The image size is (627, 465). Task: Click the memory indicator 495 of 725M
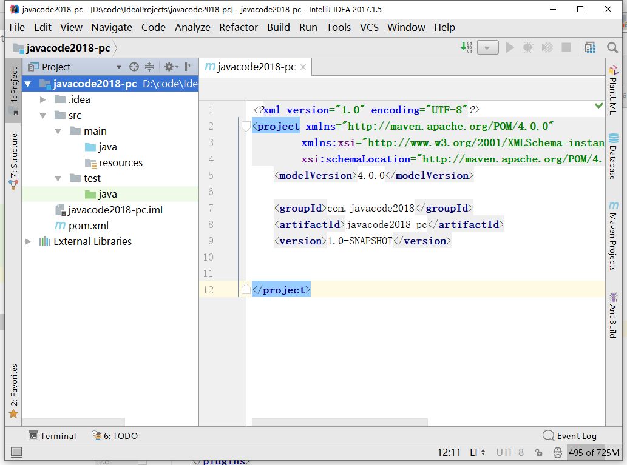tap(594, 452)
